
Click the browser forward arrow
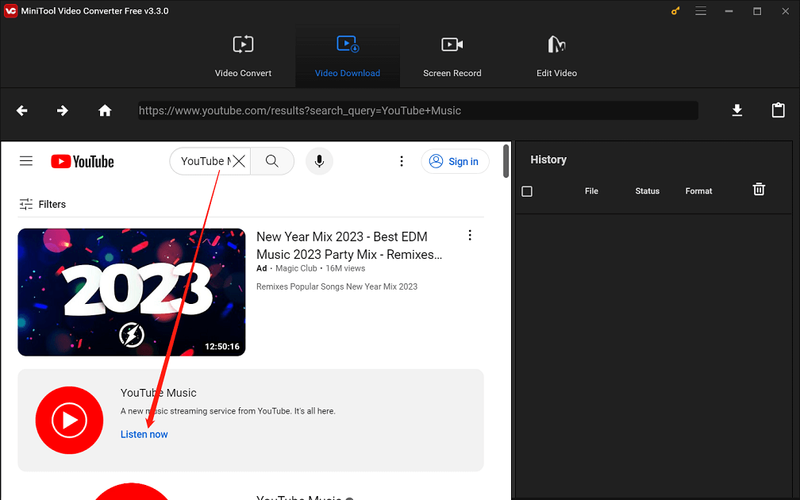click(x=62, y=110)
